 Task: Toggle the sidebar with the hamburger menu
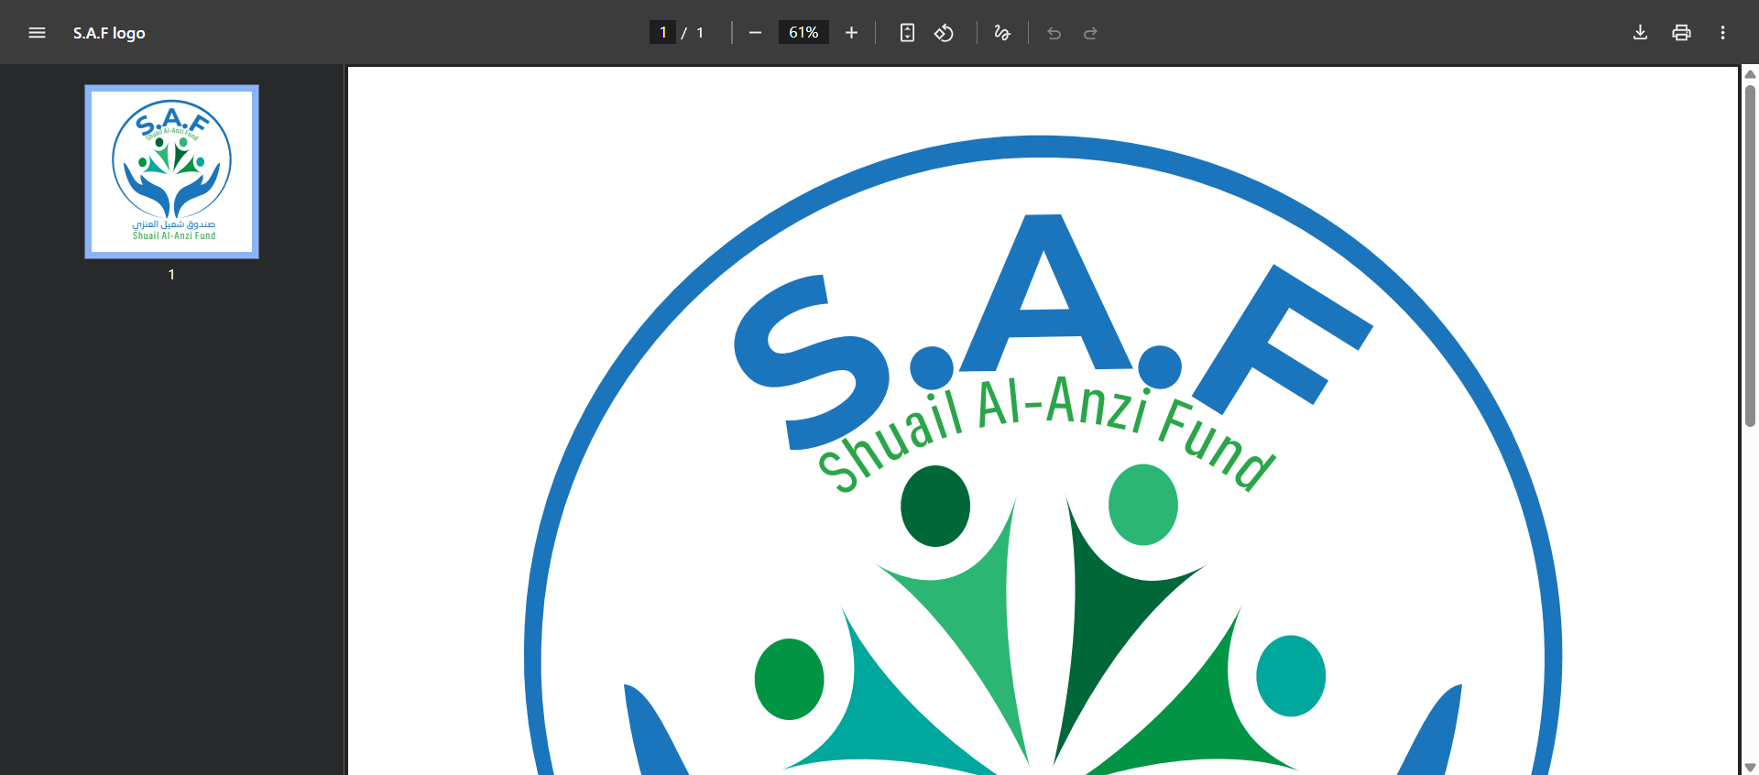click(x=37, y=33)
